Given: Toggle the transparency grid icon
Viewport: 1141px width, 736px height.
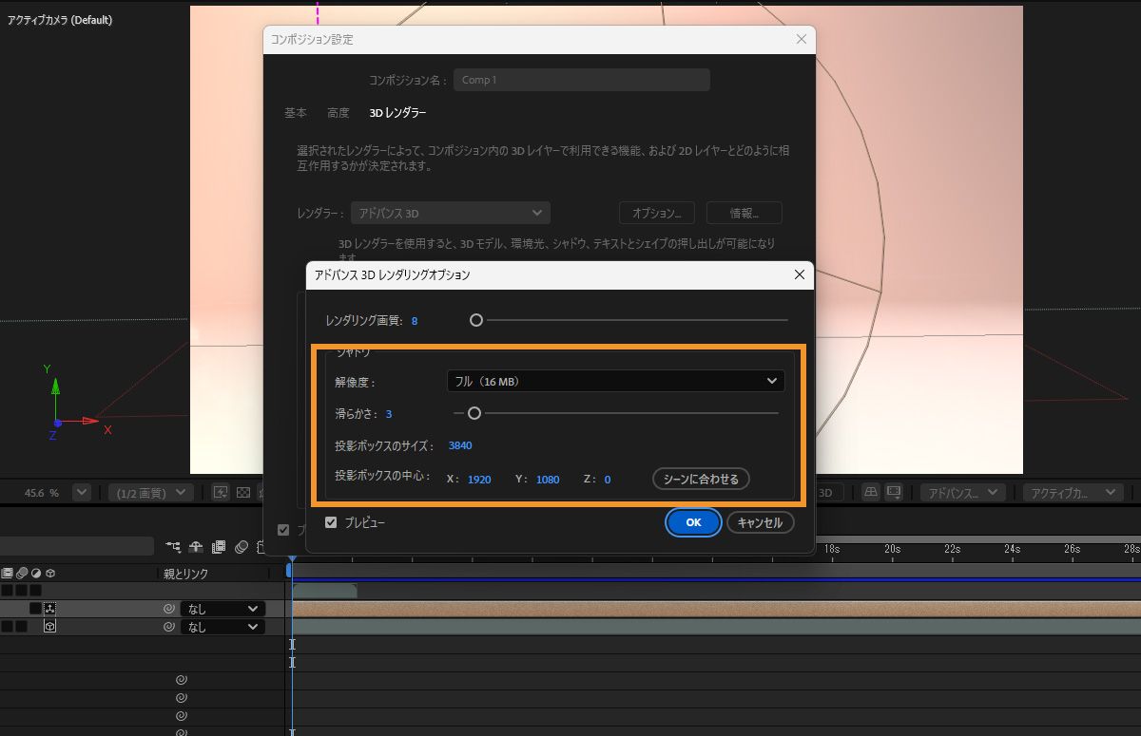Looking at the screenshot, I should [x=242, y=491].
